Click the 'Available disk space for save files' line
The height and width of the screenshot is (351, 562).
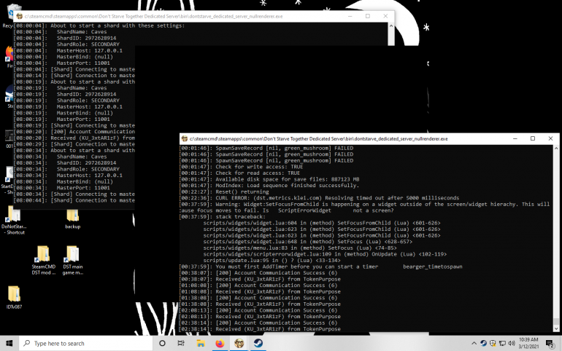click(269, 179)
